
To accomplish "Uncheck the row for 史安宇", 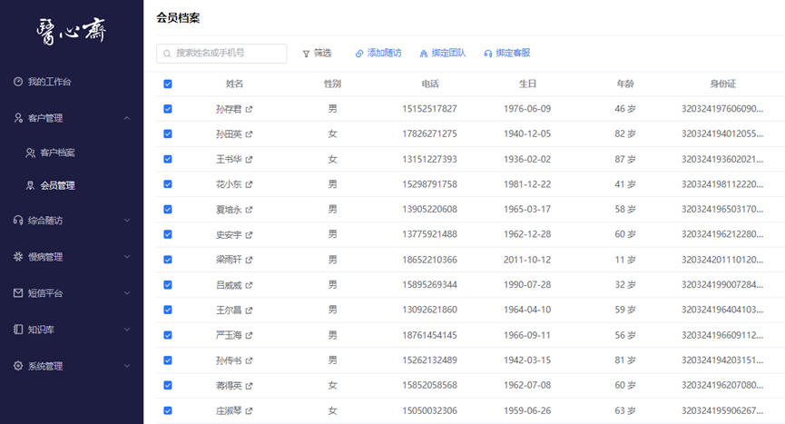I will [168, 234].
